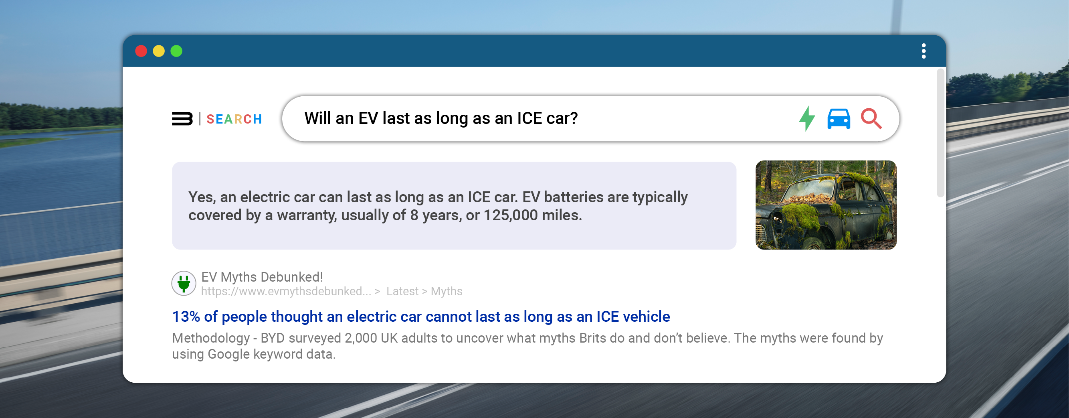Click the evmythsdebunked URL

(x=286, y=291)
